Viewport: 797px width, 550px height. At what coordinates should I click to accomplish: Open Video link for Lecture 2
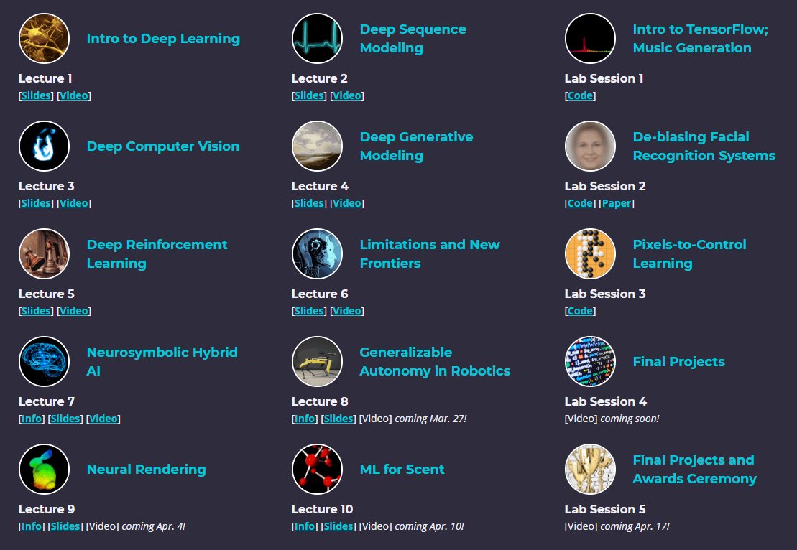point(346,95)
